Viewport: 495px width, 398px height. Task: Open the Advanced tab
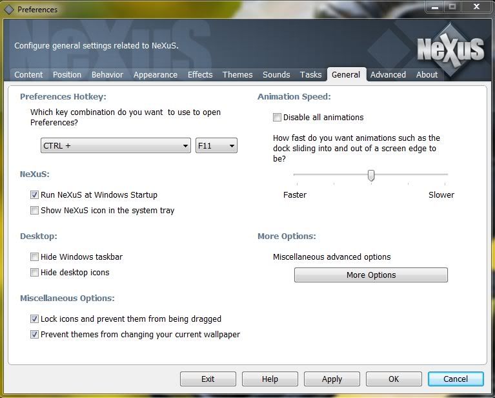388,74
